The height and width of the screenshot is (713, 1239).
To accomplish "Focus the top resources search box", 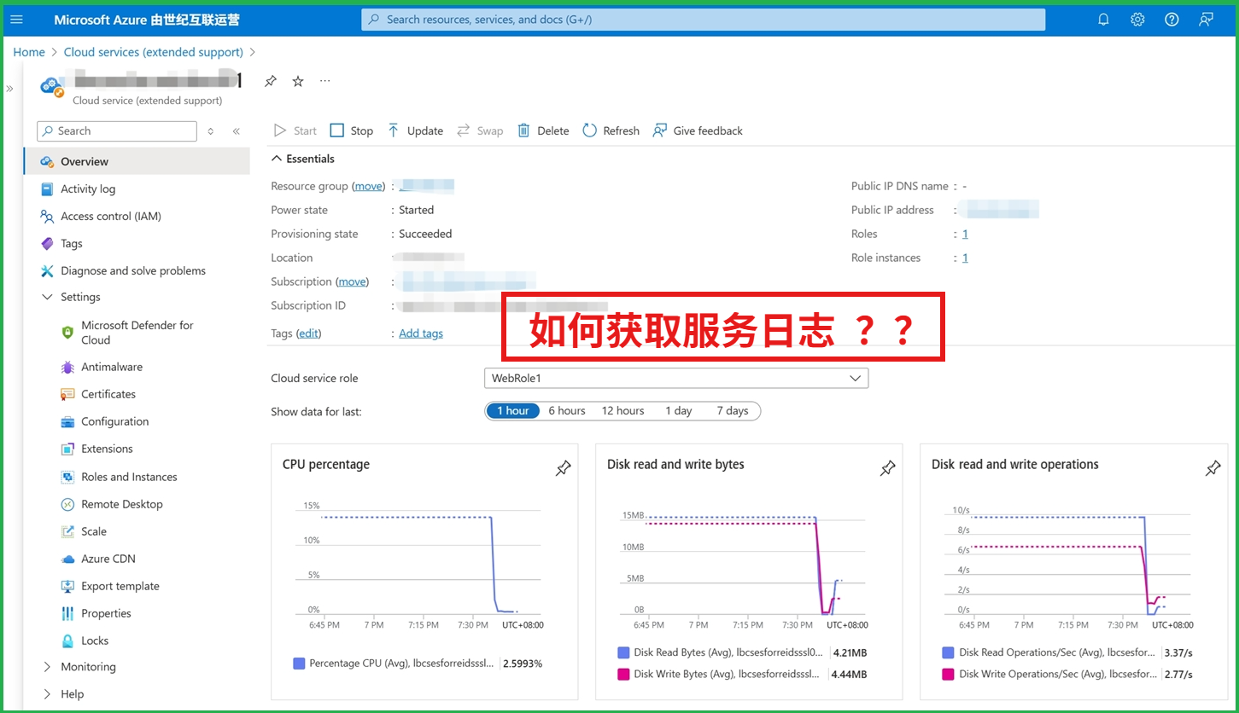I will pyautogui.click(x=703, y=19).
